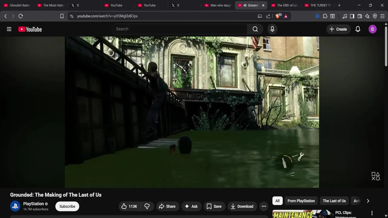Click the 16.7M subscribers text
The height and width of the screenshot is (218, 388).
36,209
